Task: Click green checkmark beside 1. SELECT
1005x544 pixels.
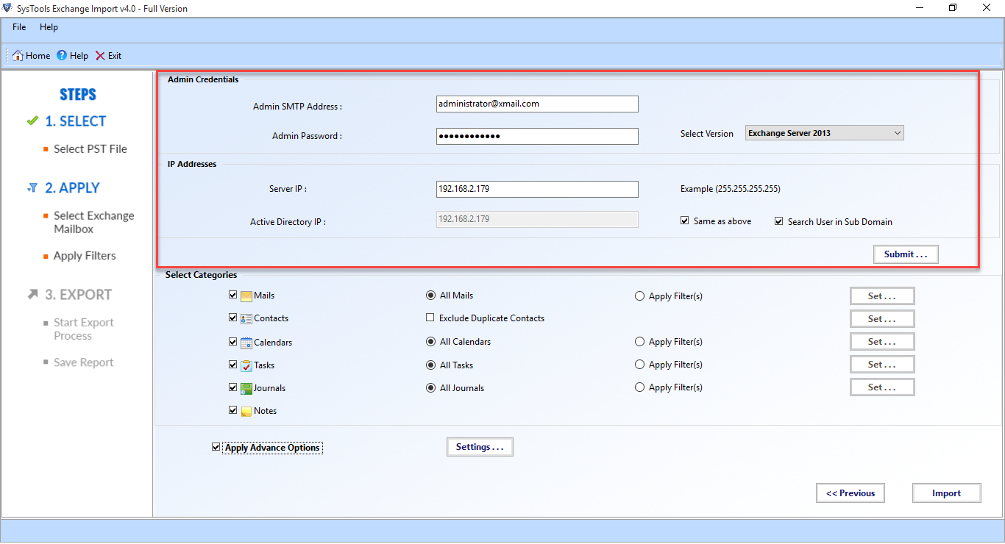Action: pyautogui.click(x=32, y=121)
